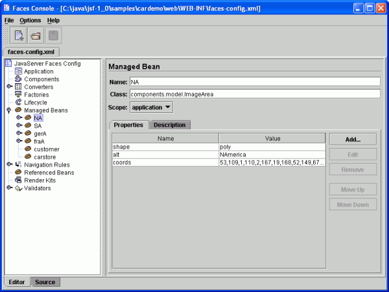Select the Application node icon in tree
This screenshot has width=389, height=292.
tap(18, 71)
